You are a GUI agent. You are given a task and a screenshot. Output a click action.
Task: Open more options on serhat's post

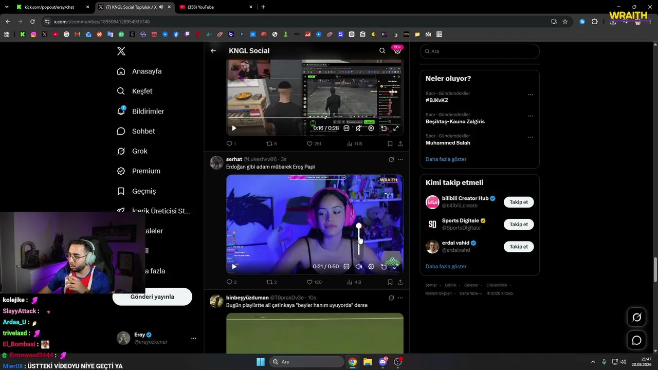point(400,159)
